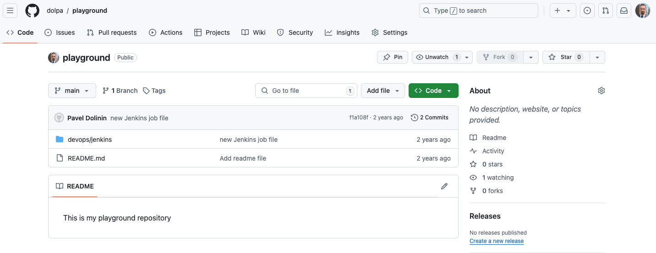Expand the Add file dropdown
This screenshot has height=253, width=656.
[383, 91]
